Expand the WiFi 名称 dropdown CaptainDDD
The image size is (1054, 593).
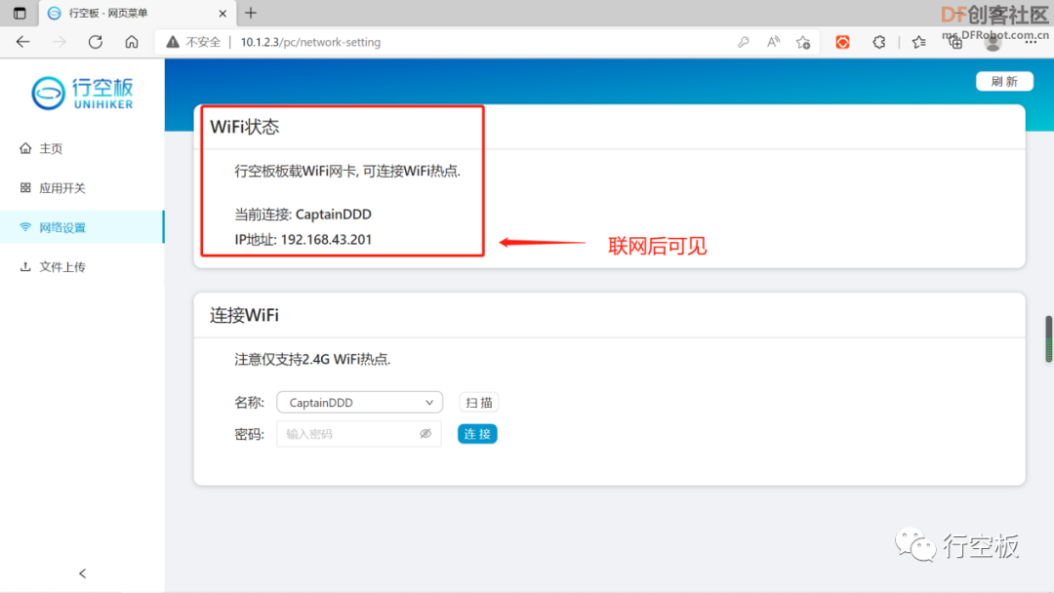[359, 402]
